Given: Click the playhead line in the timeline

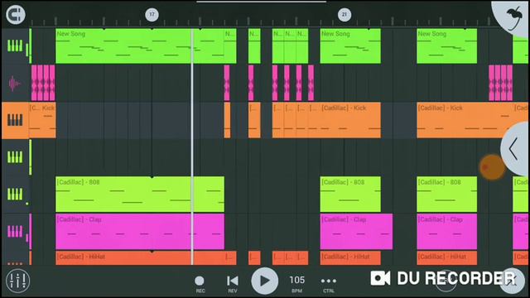Looking at the screenshot, I should (192, 147).
